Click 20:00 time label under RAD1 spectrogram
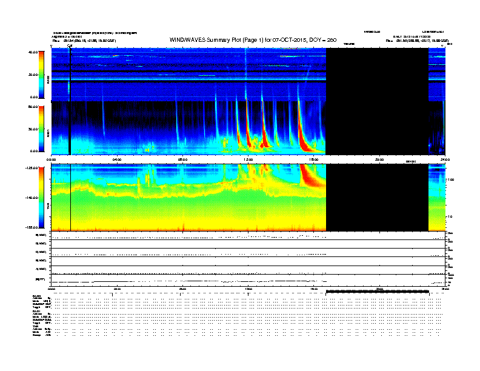The height and width of the screenshot is (371, 480). pos(379,159)
